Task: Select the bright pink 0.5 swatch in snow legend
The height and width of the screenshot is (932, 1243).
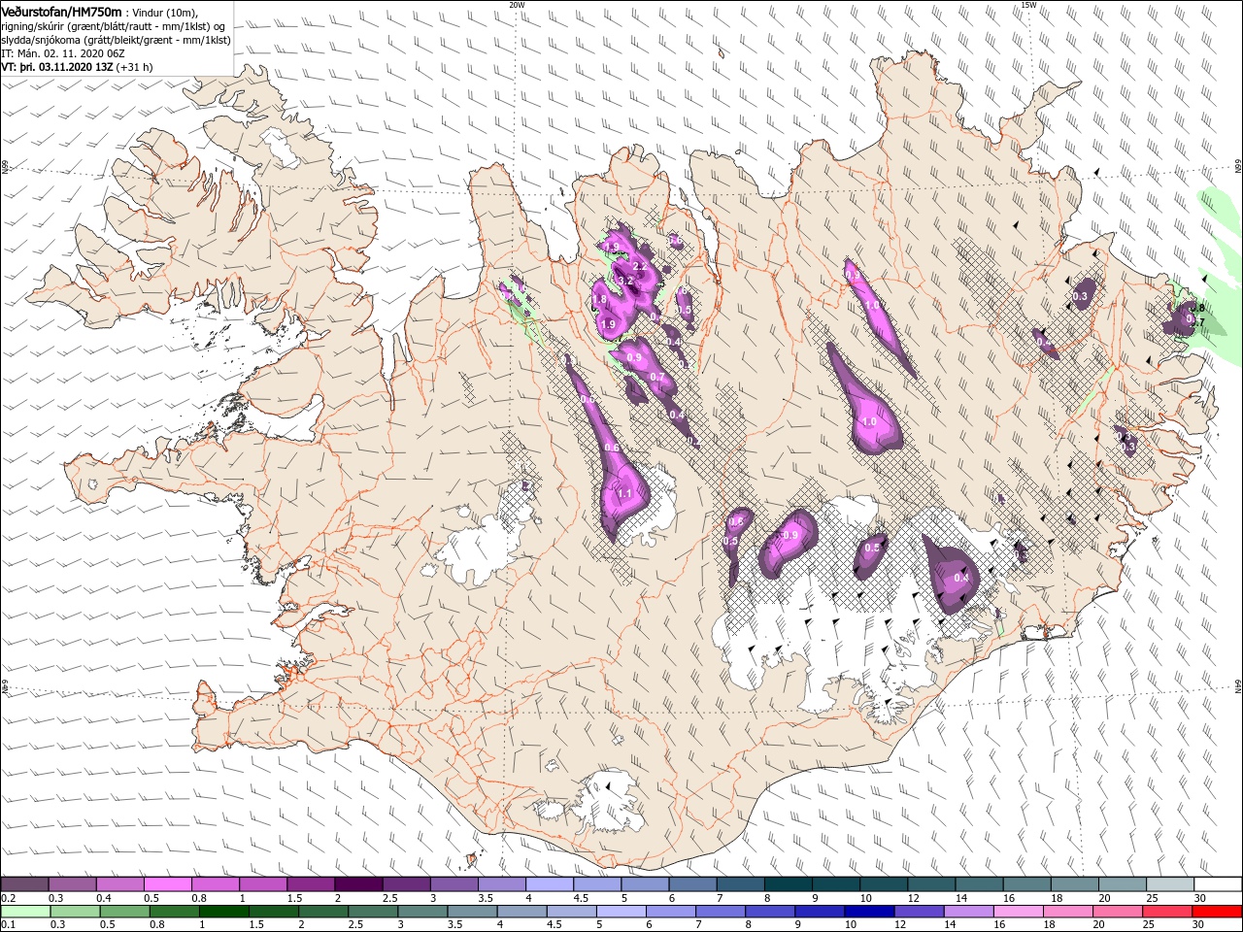Action: [x=167, y=884]
